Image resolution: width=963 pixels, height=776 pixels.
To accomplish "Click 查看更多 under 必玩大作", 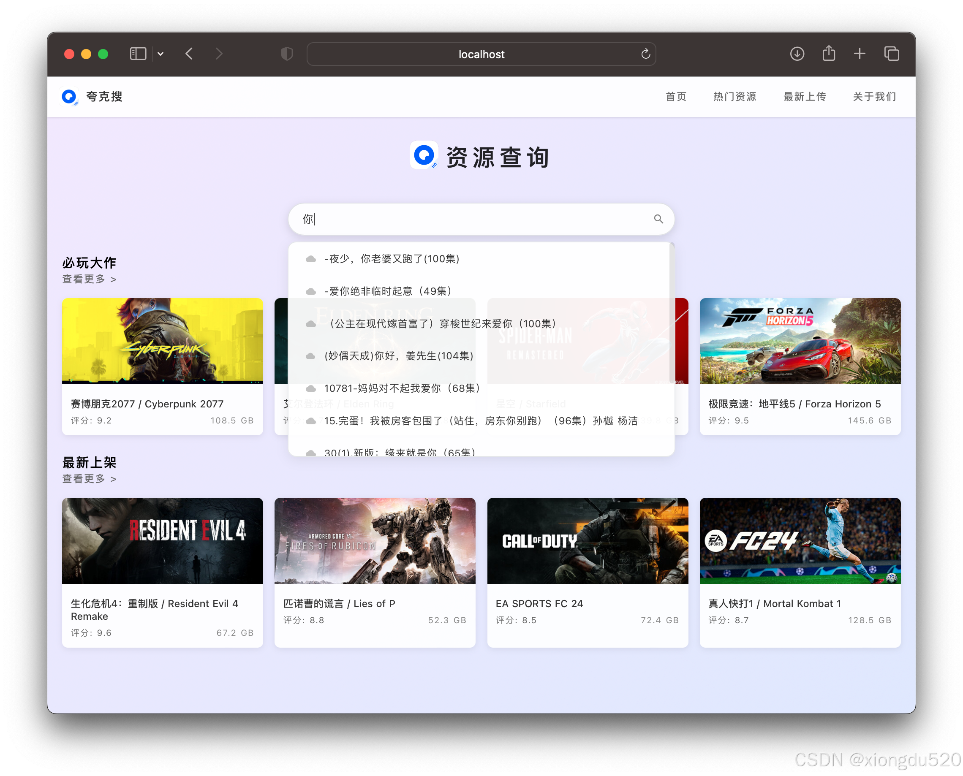I will pyautogui.click(x=89, y=279).
